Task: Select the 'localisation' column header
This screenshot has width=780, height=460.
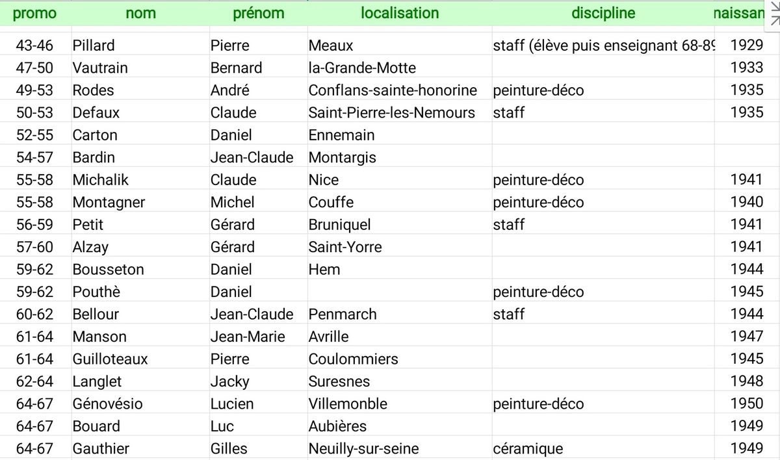Action: coord(400,13)
